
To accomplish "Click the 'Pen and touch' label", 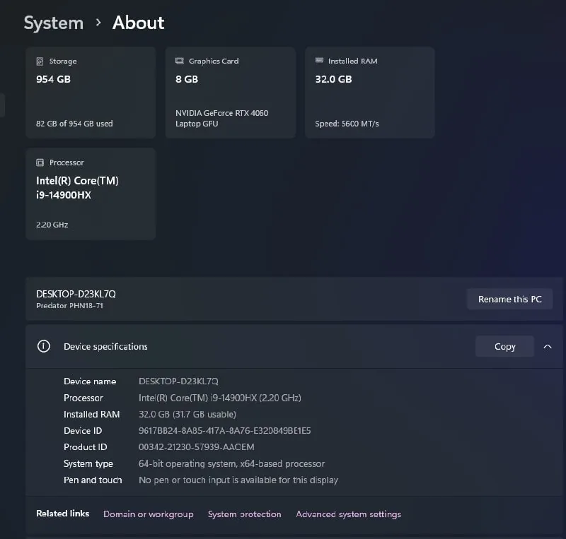I will (93, 480).
